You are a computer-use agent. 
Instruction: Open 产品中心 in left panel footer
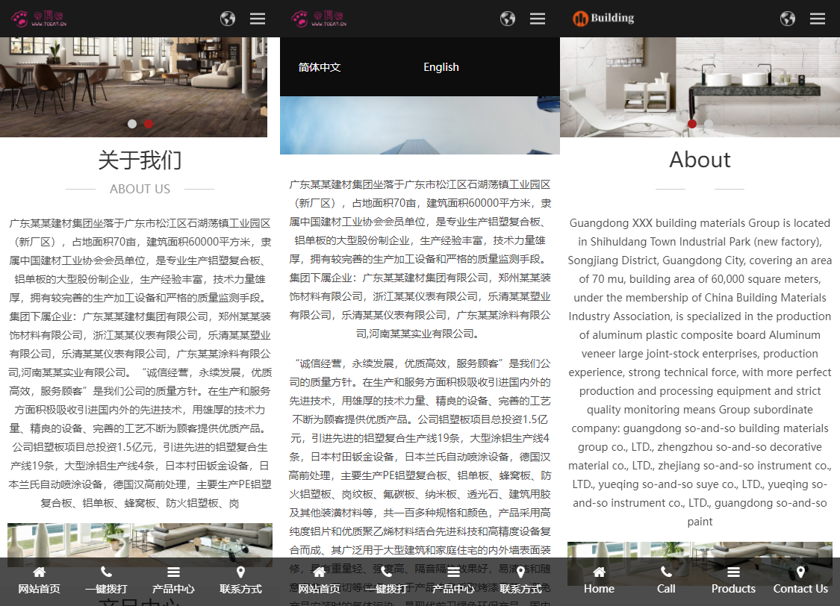[173, 589]
